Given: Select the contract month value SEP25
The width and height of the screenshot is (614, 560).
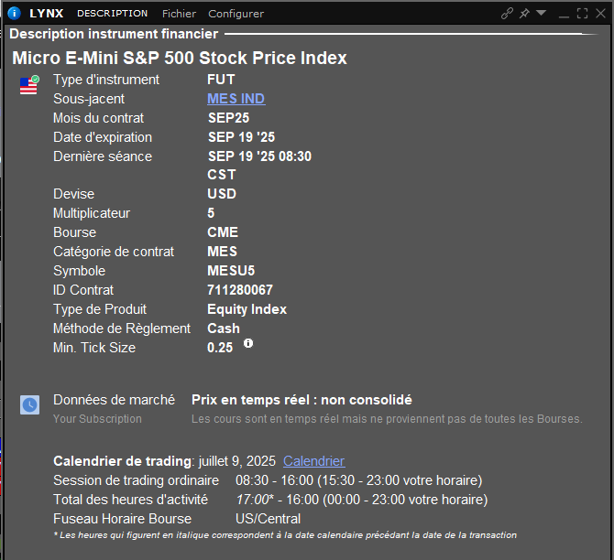Looking at the screenshot, I should 228,118.
